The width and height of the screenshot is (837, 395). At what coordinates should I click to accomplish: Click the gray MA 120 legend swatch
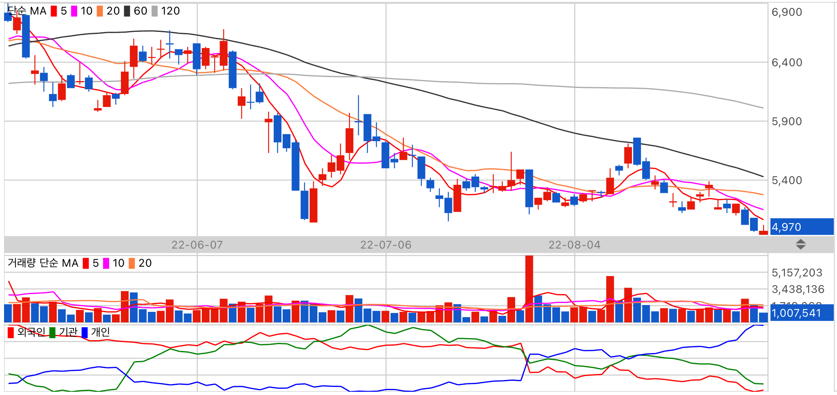click(x=154, y=11)
